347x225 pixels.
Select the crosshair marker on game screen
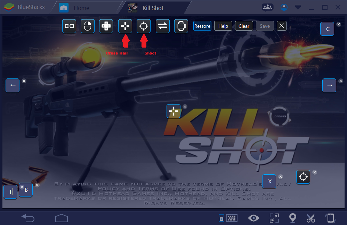(x=173, y=111)
